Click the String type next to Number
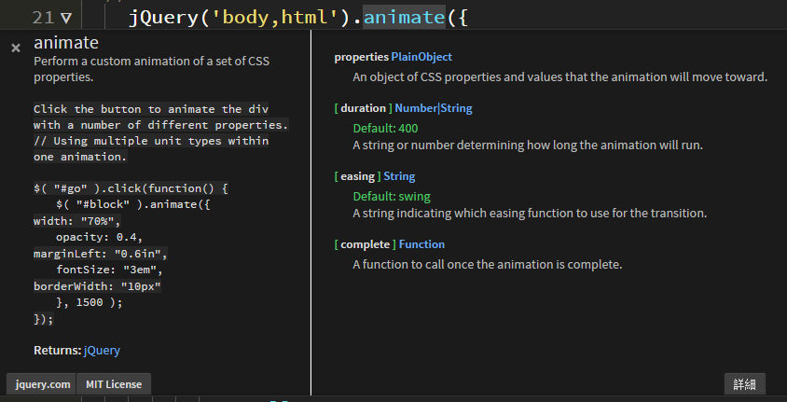 pos(457,108)
